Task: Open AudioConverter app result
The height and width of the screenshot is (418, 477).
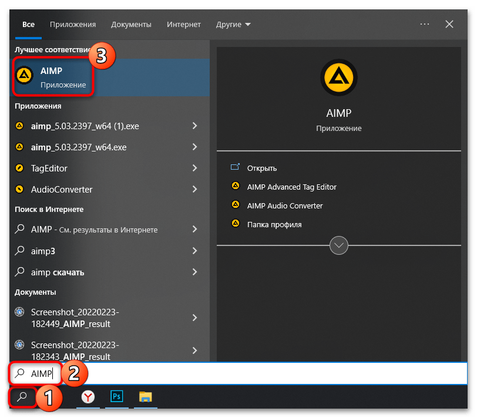Action: click(x=62, y=190)
